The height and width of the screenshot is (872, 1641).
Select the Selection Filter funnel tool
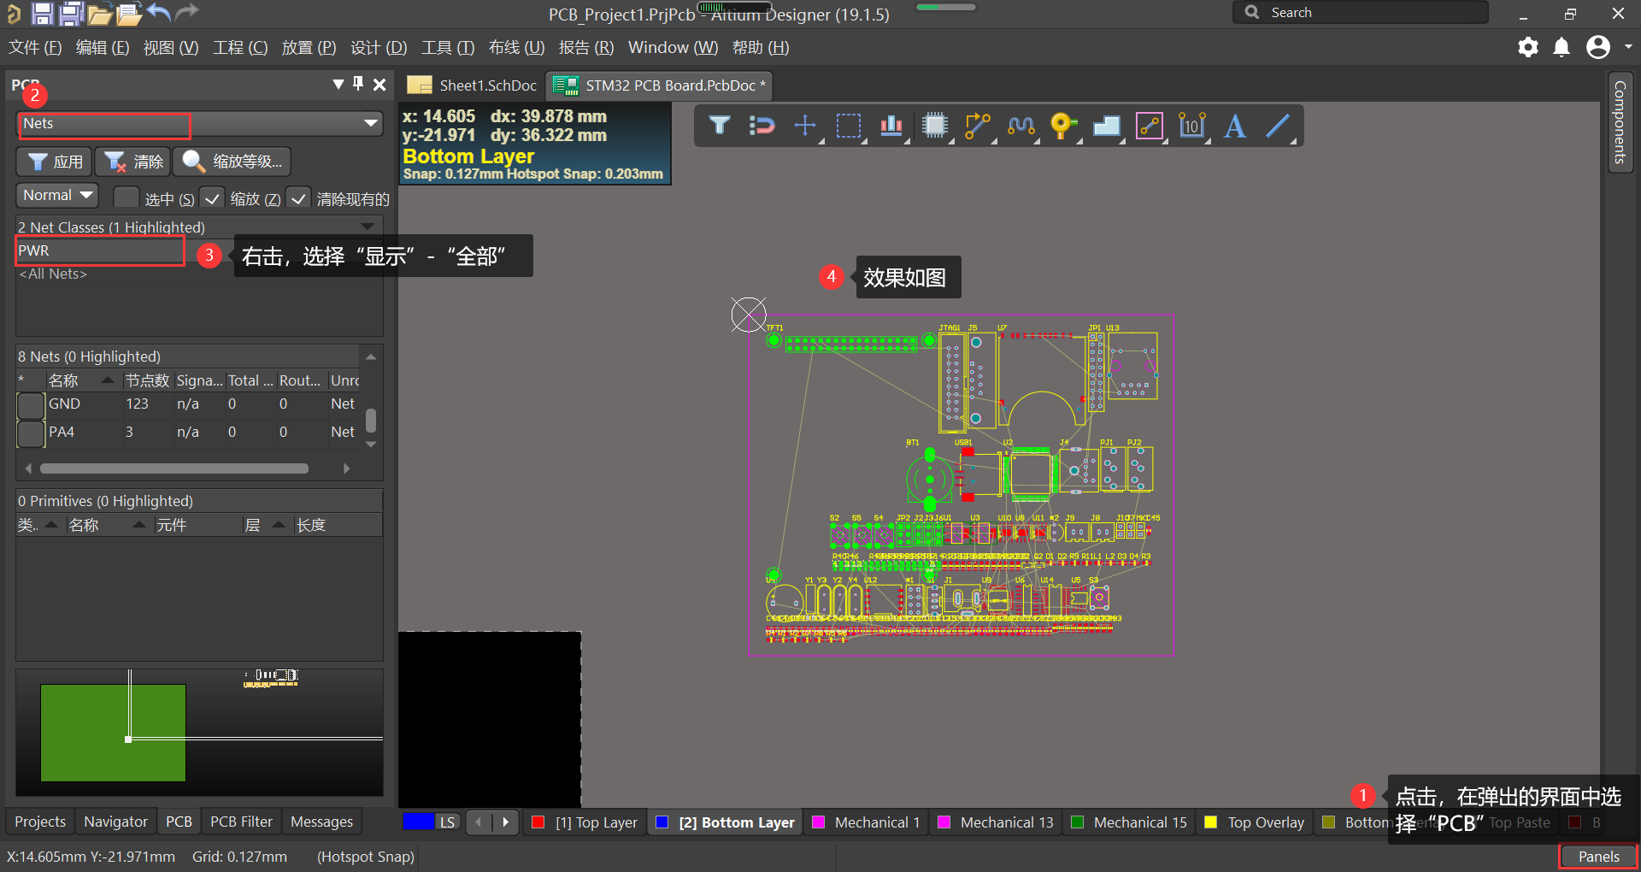point(720,126)
